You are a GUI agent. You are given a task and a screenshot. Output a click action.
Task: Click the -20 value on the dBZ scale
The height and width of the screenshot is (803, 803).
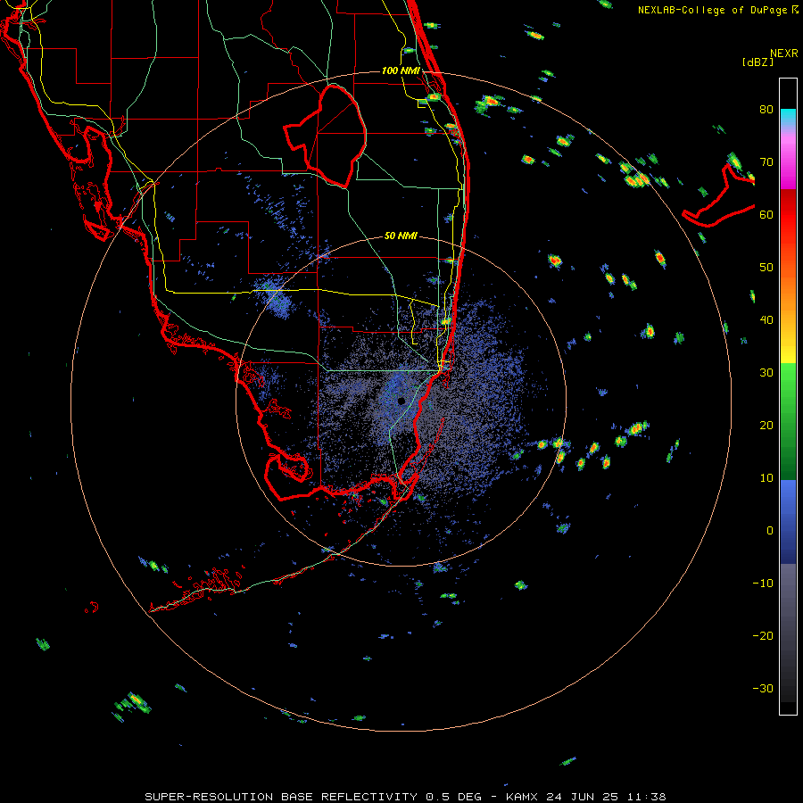tap(763, 636)
